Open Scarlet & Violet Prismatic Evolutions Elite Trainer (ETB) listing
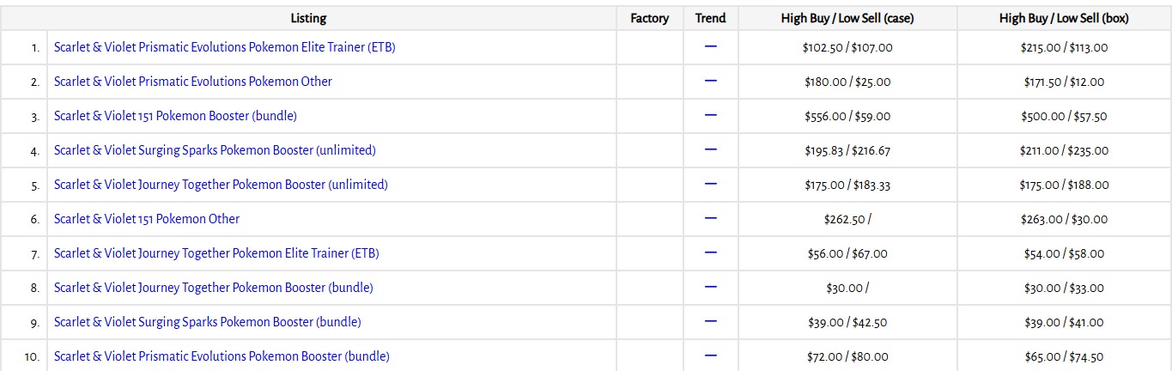The height and width of the screenshot is (371, 1172). click(224, 47)
